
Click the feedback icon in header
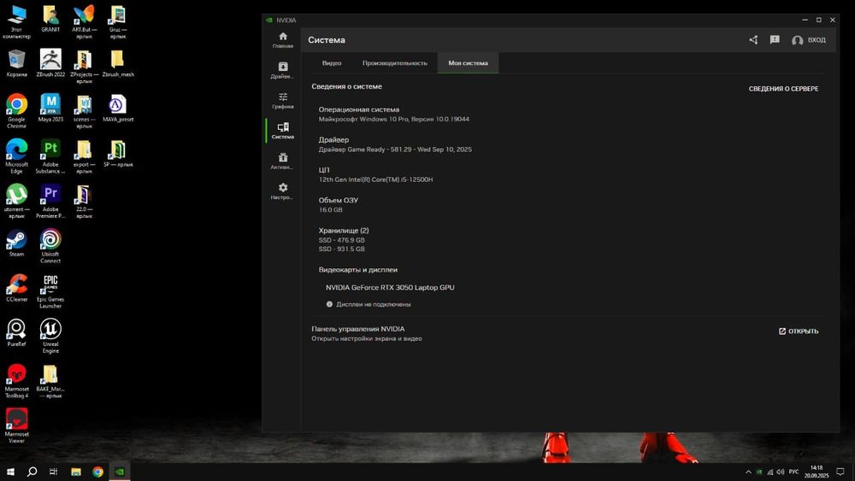pyautogui.click(x=775, y=40)
